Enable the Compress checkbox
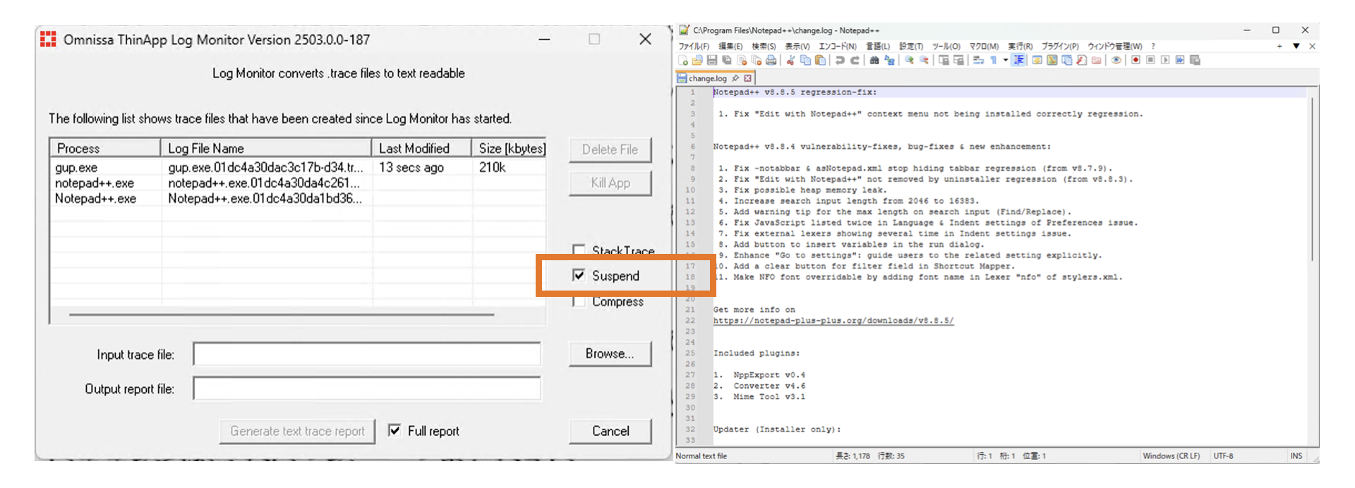The height and width of the screenshot is (488, 1355). [x=579, y=302]
